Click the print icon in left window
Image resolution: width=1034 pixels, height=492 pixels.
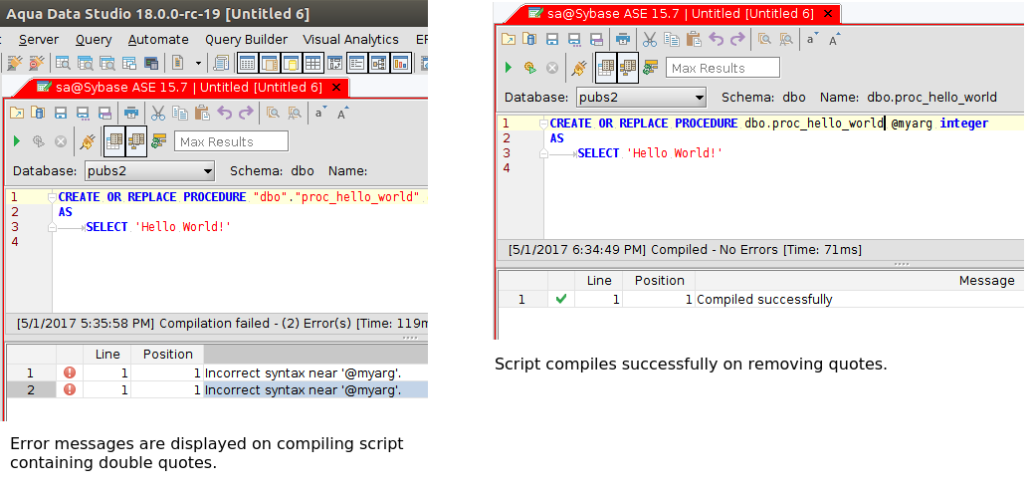tap(131, 113)
